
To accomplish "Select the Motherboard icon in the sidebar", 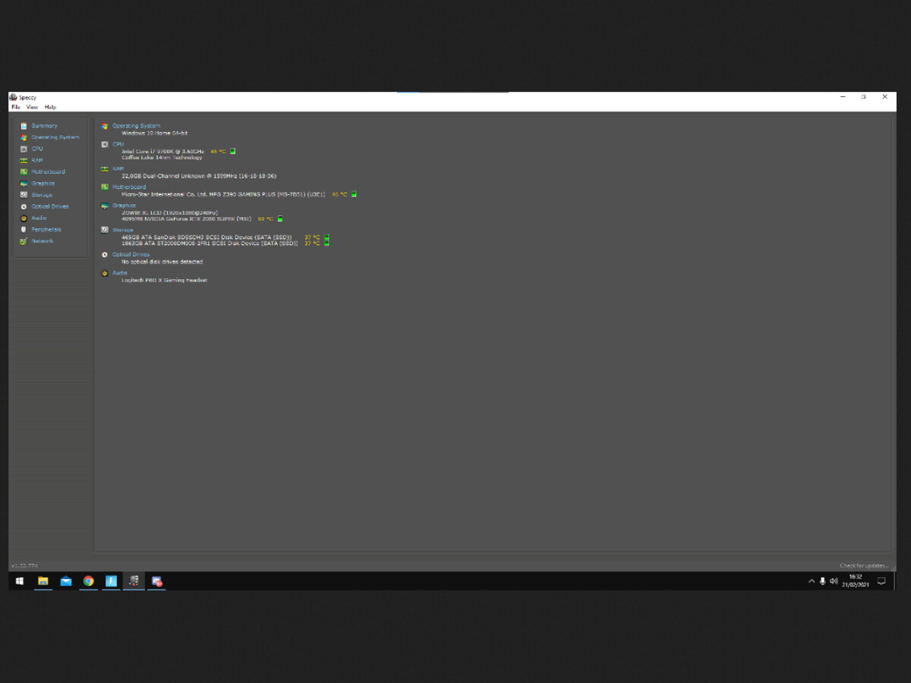I will pos(24,172).
